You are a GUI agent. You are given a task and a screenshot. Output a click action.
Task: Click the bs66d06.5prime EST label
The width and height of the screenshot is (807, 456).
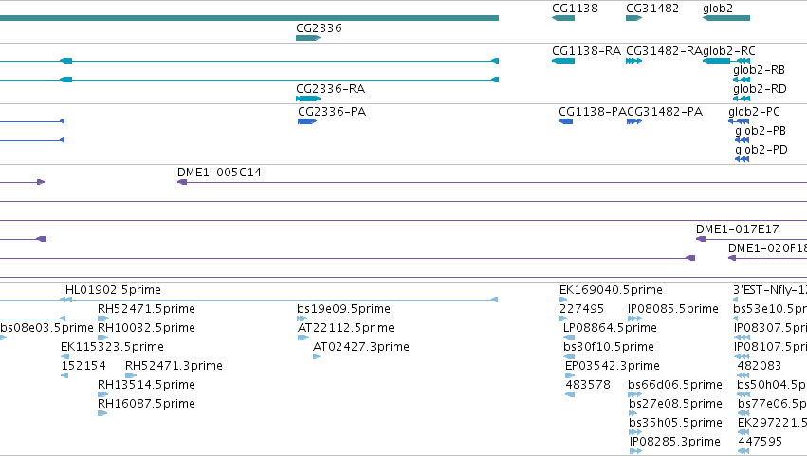[675, 385]
